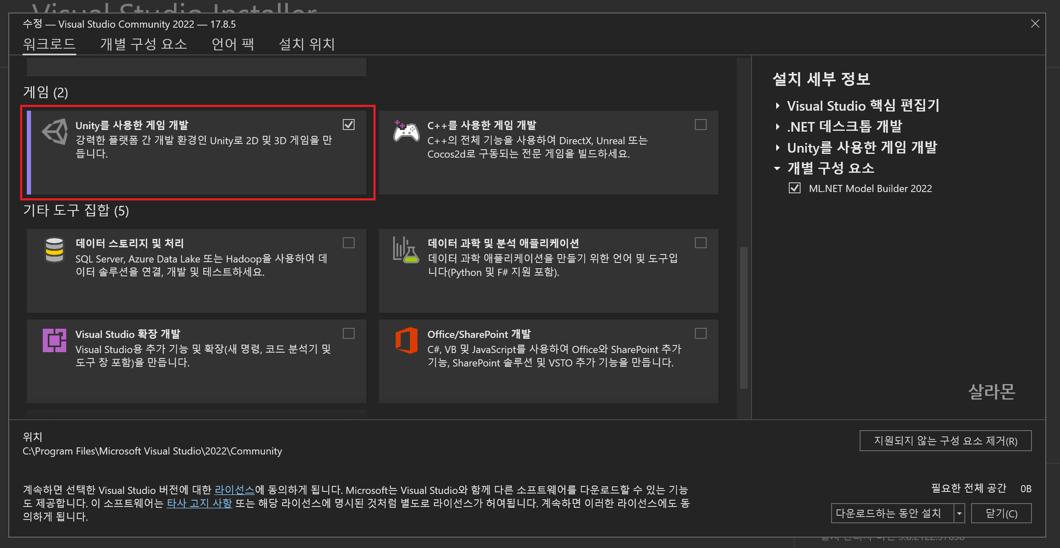Click the workload list vertical scrollbar
The image size is (1060, 548).
(744, 317)
